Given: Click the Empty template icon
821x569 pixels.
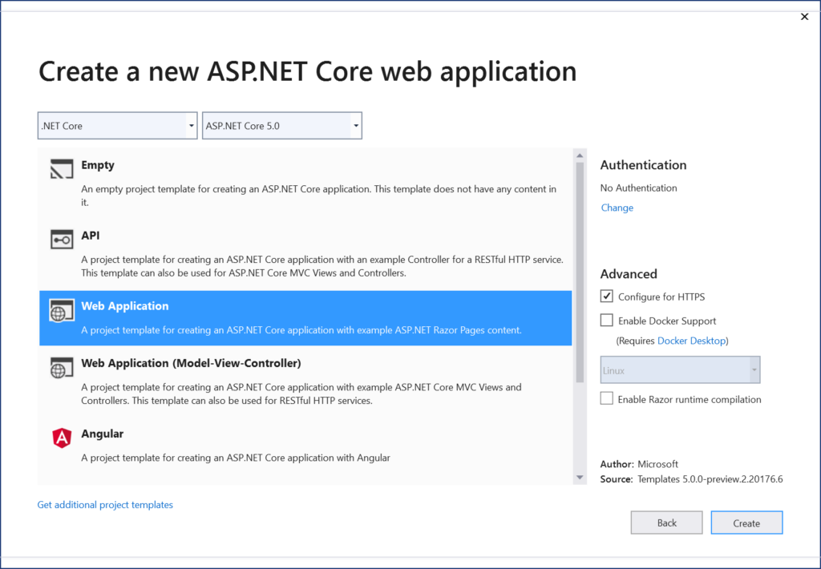Looking at the screenshot, I should (62, 169).
